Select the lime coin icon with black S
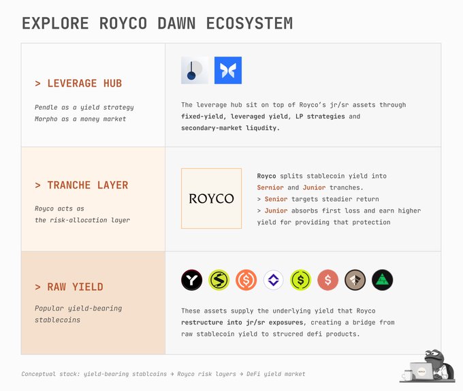The height and width of the screenshot is (391, 463). tap(219, 280)
